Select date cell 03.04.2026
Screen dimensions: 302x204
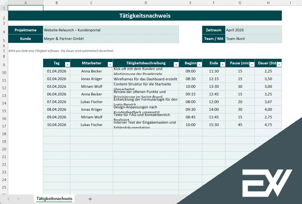click(x=56, y=86)
